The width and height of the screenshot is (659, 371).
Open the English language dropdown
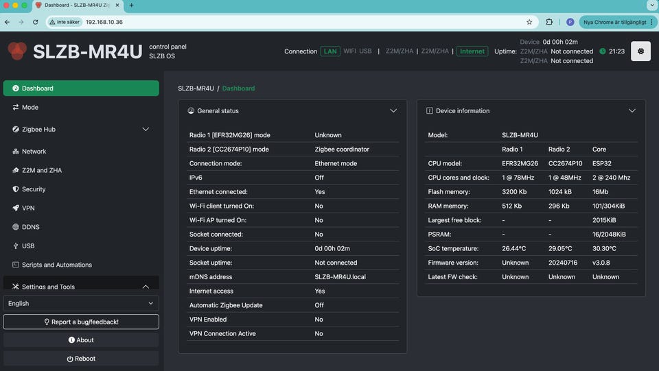click(81, 303)
